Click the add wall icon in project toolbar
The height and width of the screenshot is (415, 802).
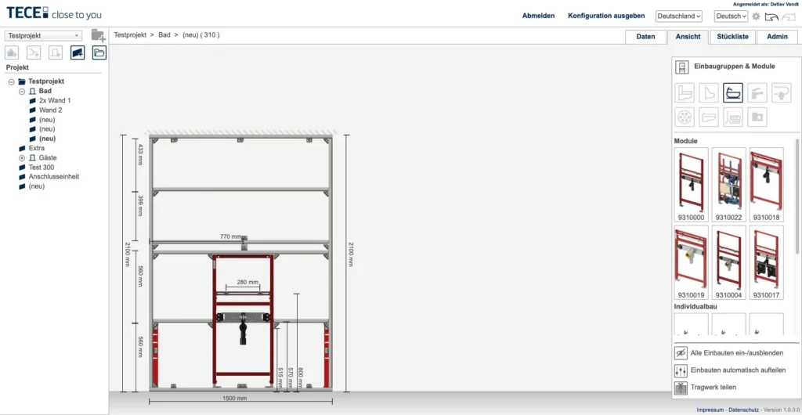(77, 52)
